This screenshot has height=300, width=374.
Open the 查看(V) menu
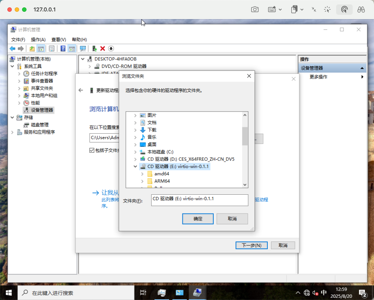point(58,39)
